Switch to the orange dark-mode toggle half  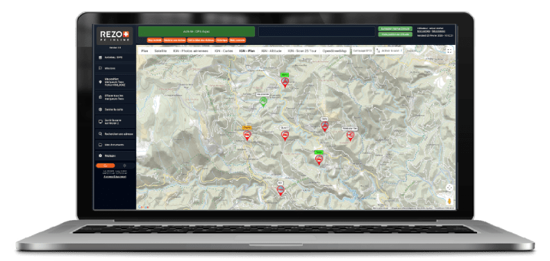tap(106, 165)
